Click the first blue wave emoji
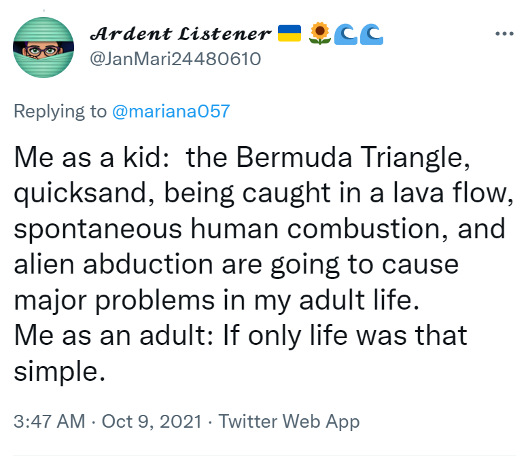Viewport: 528px width, 461px height. 347,32
